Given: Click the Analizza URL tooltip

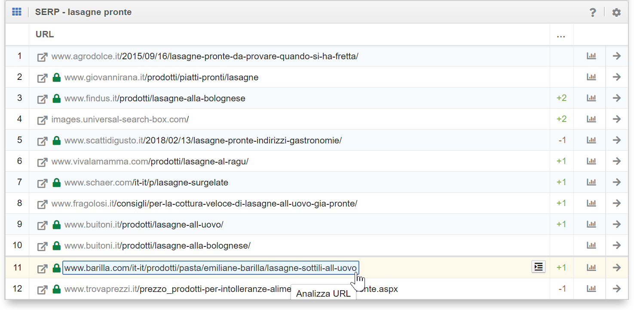Looking at the screenshot, I should click(x=323, y=294).
